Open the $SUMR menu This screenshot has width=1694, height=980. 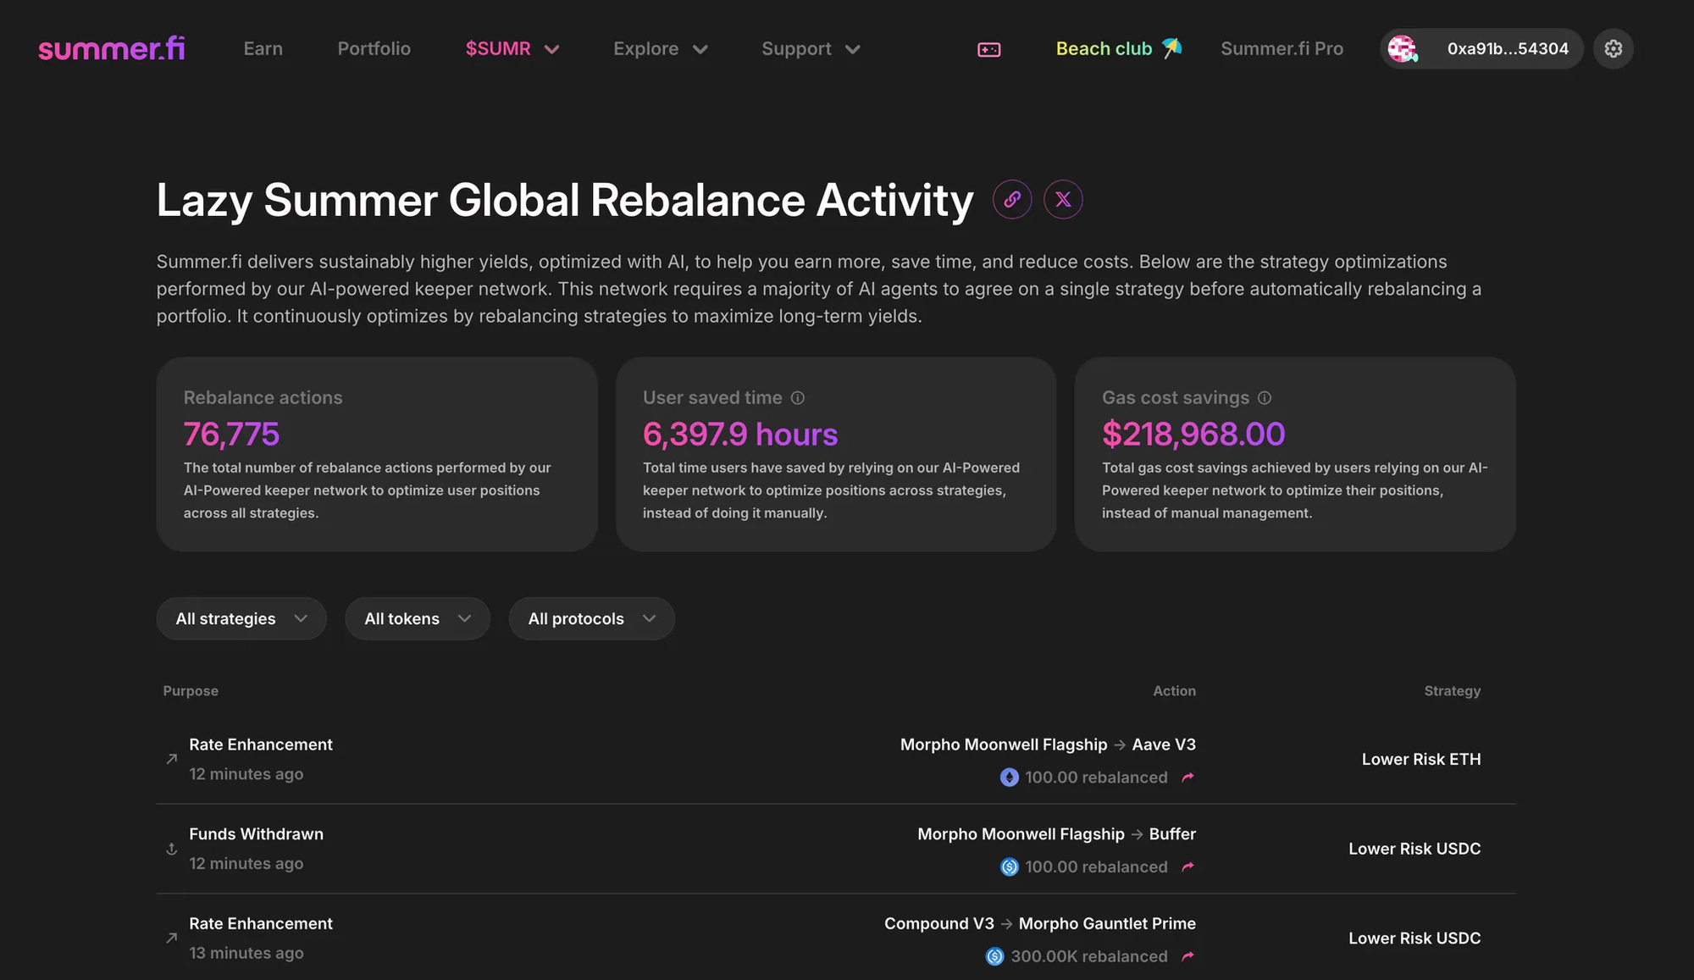(512, 49)
